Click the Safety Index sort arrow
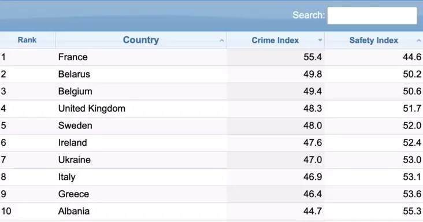The image size is (423, 222). pos(419,40)
